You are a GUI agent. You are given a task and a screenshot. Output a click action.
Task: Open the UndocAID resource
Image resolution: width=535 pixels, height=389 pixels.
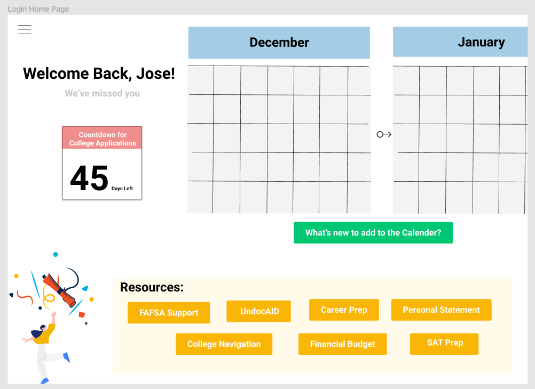click(258, 311)
